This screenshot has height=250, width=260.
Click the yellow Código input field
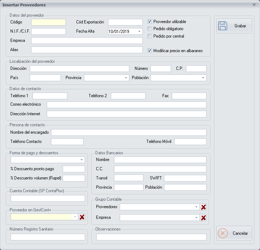pos(49,22)
